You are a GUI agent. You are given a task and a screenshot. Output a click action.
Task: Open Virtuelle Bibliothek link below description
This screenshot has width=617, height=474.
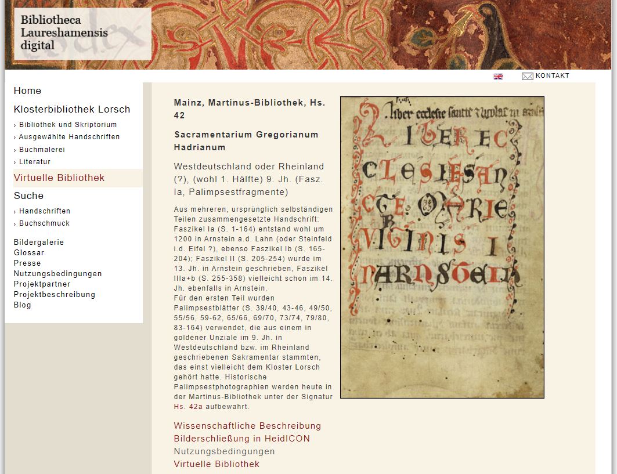coord(217,464)
